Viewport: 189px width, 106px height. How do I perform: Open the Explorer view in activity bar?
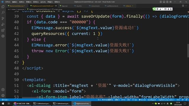pyautogui.click(x=3, y=6)
